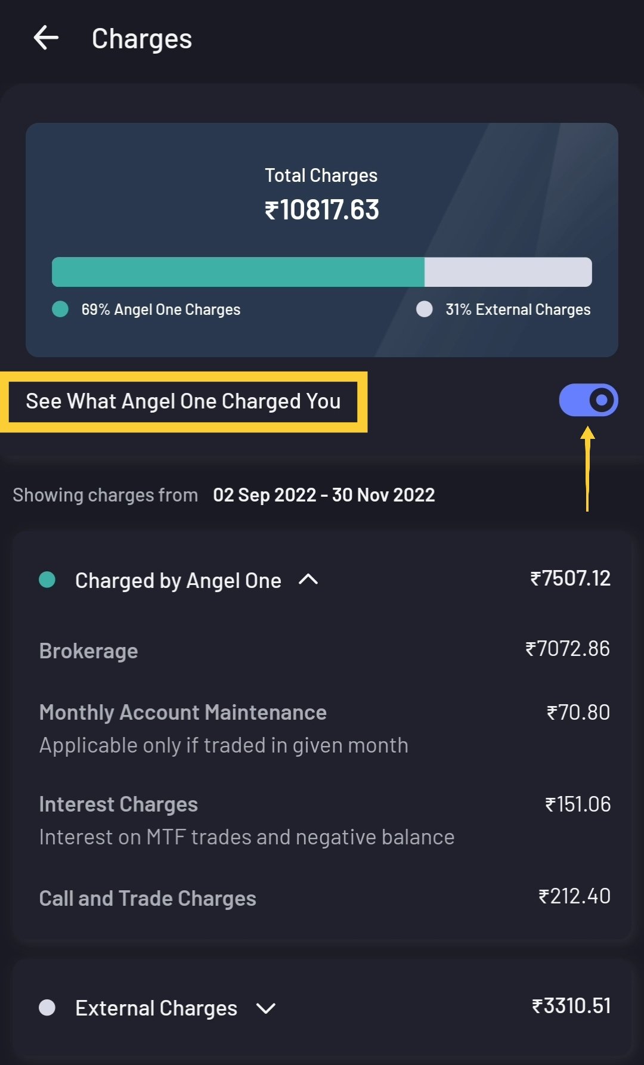Collapse the Charged by Angel One section
The image size is (644, 1065).
[308, 580]
